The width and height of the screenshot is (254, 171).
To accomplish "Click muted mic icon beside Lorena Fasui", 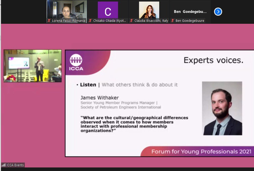I will coord(49,20).
